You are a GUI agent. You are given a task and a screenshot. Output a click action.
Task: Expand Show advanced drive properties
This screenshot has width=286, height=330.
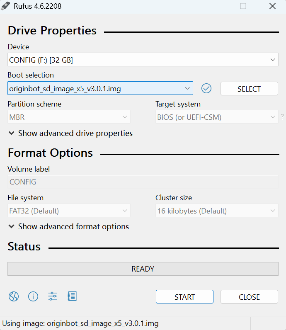[70, 133]
